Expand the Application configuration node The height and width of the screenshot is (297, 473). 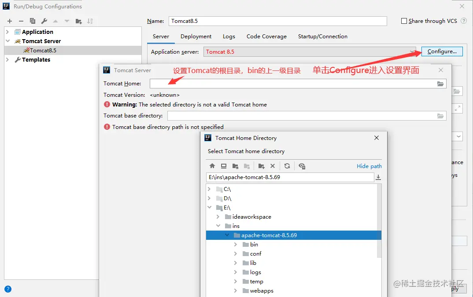[7, 32]
